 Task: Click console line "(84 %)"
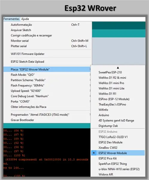coord(13,130)
